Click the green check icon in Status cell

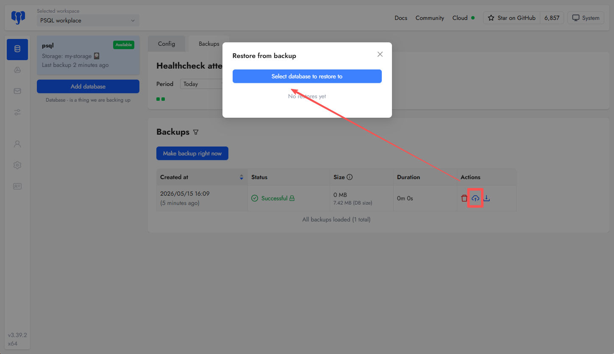tap(255, 198)
